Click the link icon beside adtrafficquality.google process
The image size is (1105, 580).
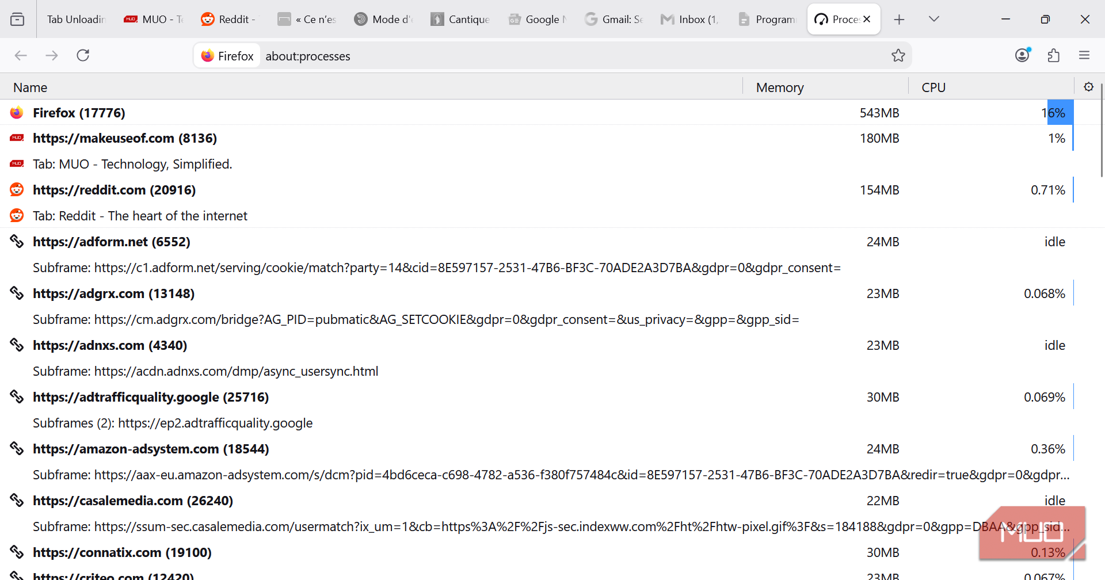(17, 396)
